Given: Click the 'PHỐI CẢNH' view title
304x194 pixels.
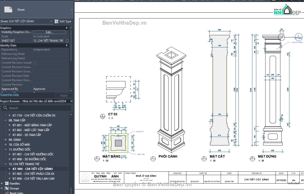Looking at the screenshot, I should point(168,156).
